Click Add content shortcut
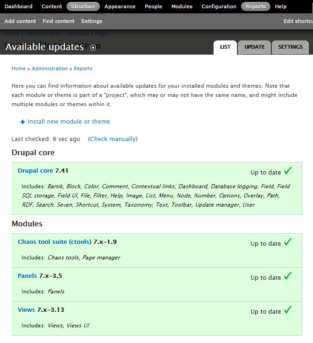This screenshot has width=313, height=343. pos(20,21)
